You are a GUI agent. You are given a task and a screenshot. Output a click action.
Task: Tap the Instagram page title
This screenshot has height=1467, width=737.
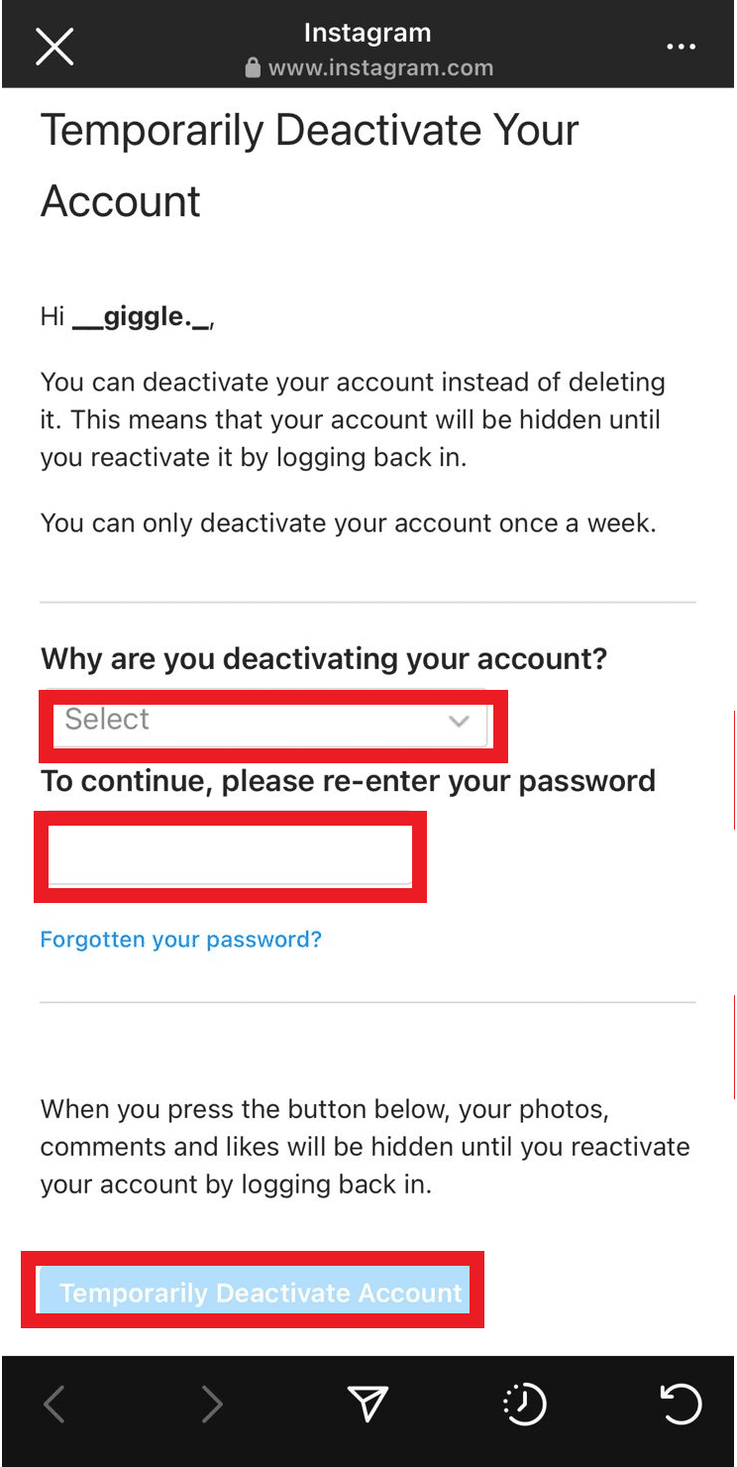368,33
